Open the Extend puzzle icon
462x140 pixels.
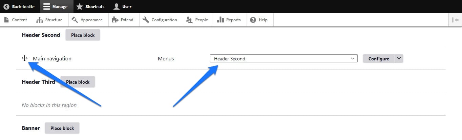pos(115,20)
